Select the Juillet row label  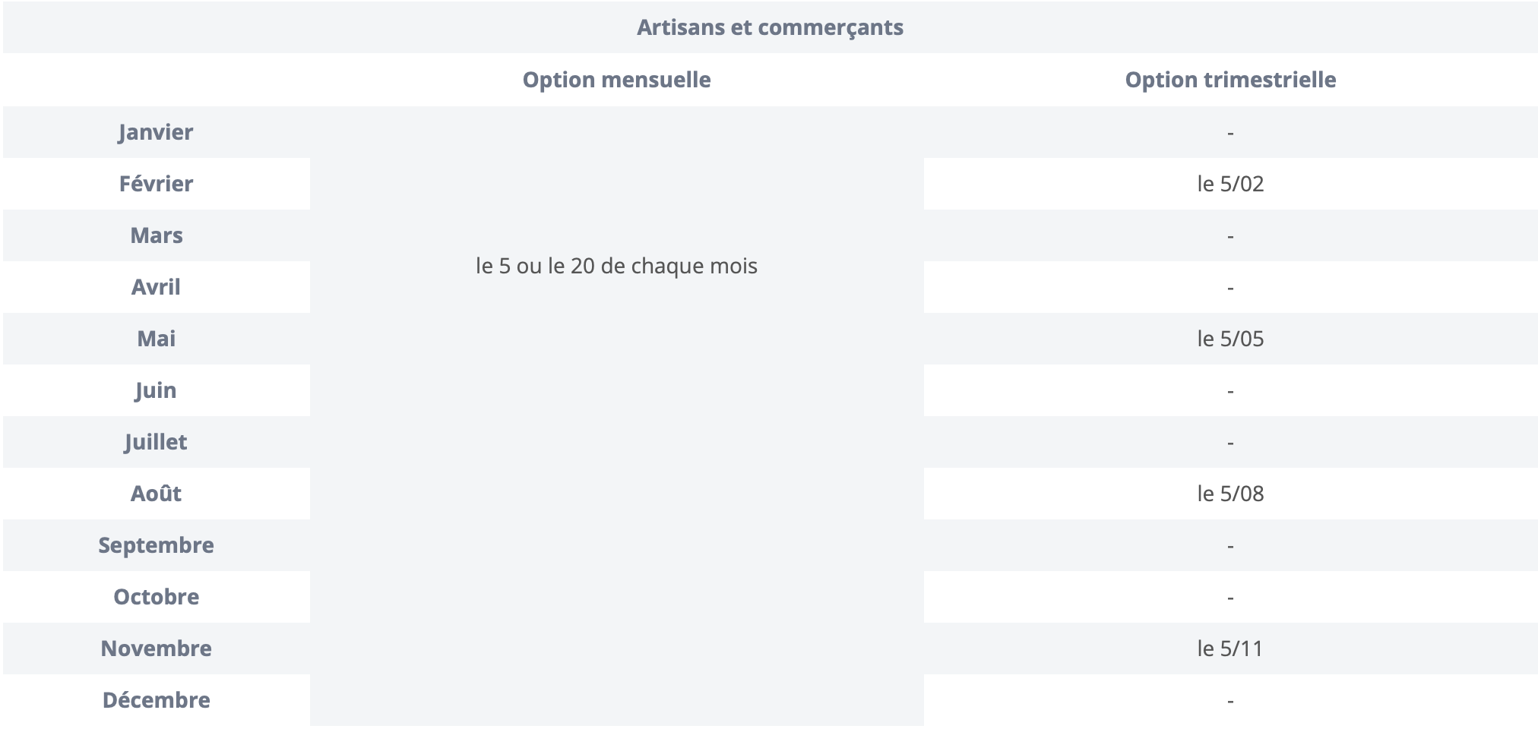click(156, 442)
